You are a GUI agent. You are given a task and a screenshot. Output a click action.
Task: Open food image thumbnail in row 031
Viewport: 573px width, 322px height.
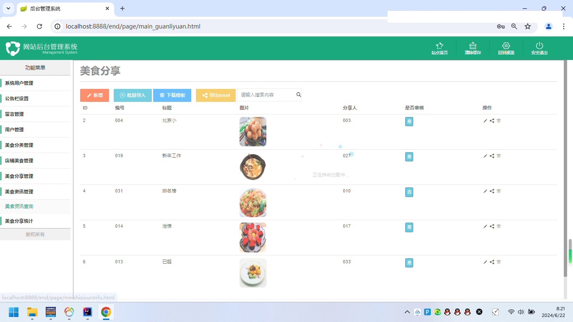coord(253,203)
